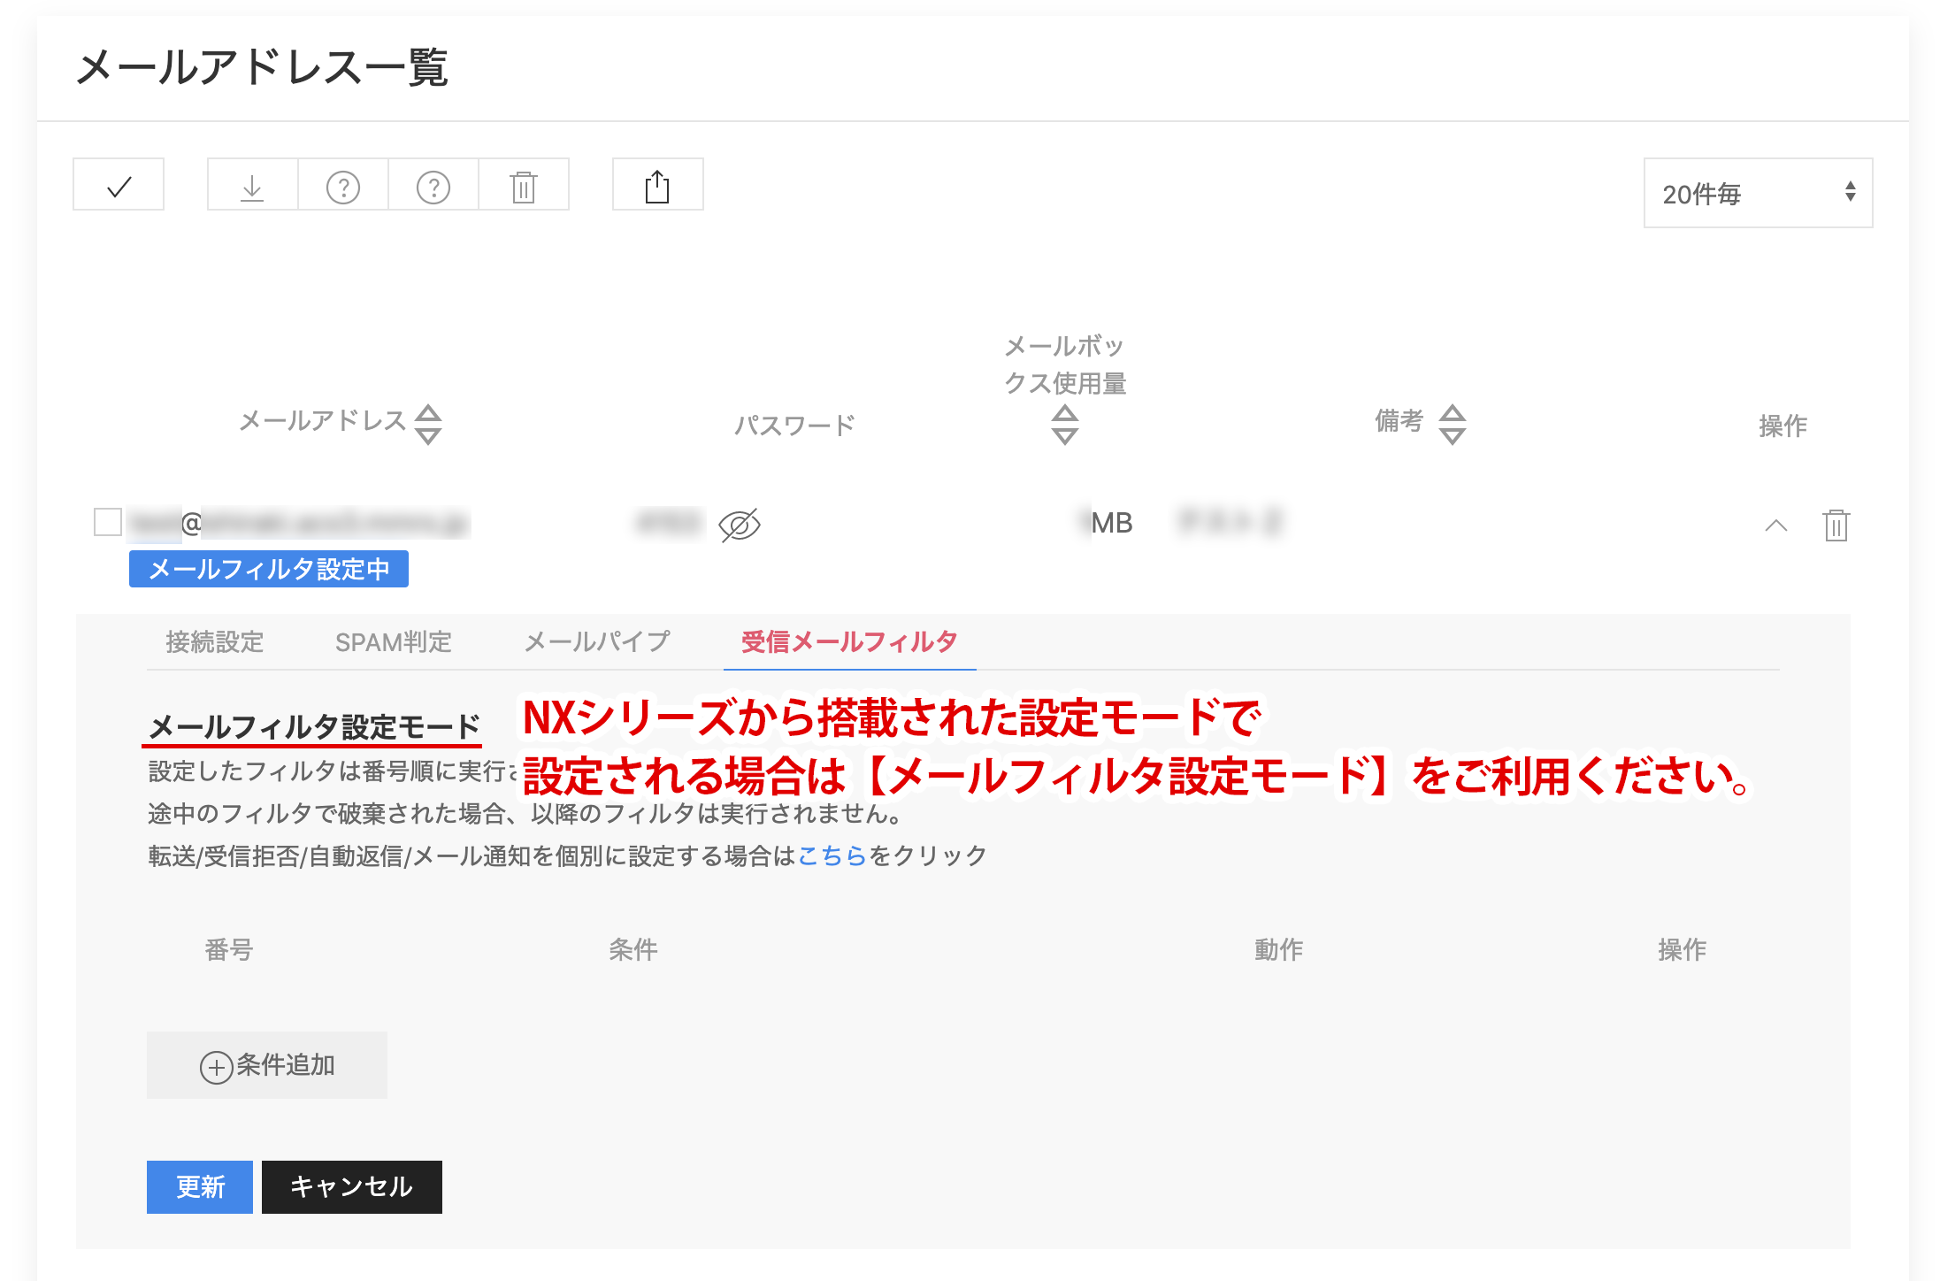The height and width of the screenshot is (1281, 1955).
Task: Click the 条件 column header
Action: pos(633,949)
